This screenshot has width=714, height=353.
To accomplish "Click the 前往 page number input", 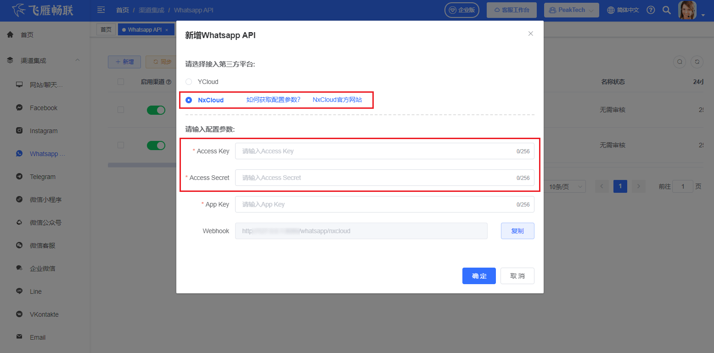I will point(683,186).
